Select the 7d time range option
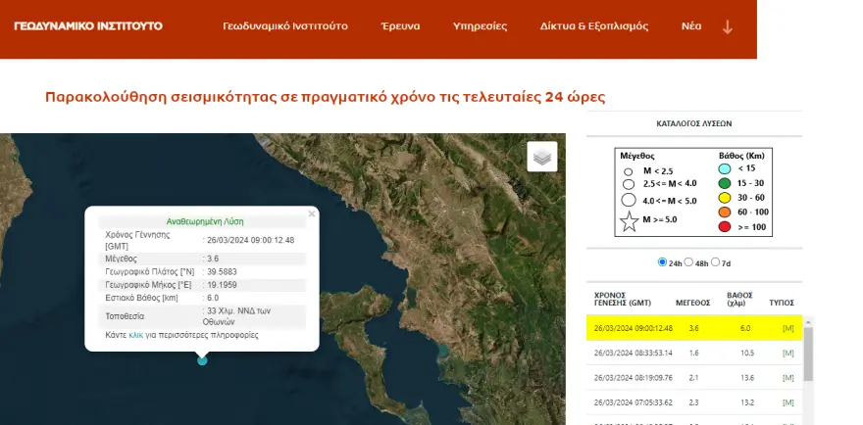This screenshot has width=863, height=425. point(715,262)
